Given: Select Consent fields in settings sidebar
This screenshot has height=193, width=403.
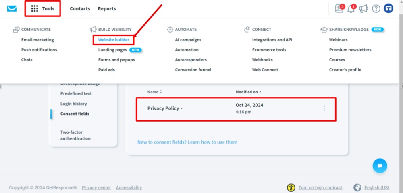Looking at the screenshot, I should [75, 114].
